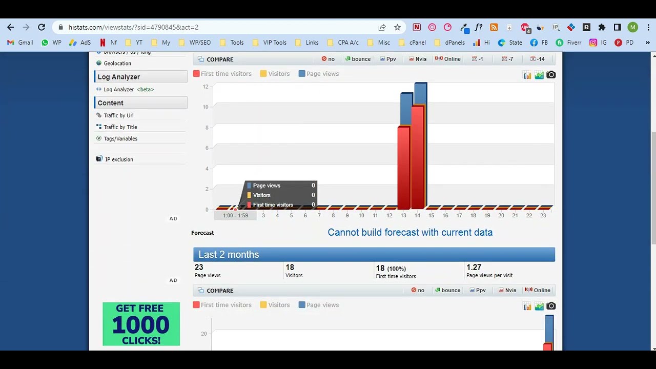Open the color picker eyedropper extension
The width and height of the screenshot is (656, 369).
click(x=464, y=27)
